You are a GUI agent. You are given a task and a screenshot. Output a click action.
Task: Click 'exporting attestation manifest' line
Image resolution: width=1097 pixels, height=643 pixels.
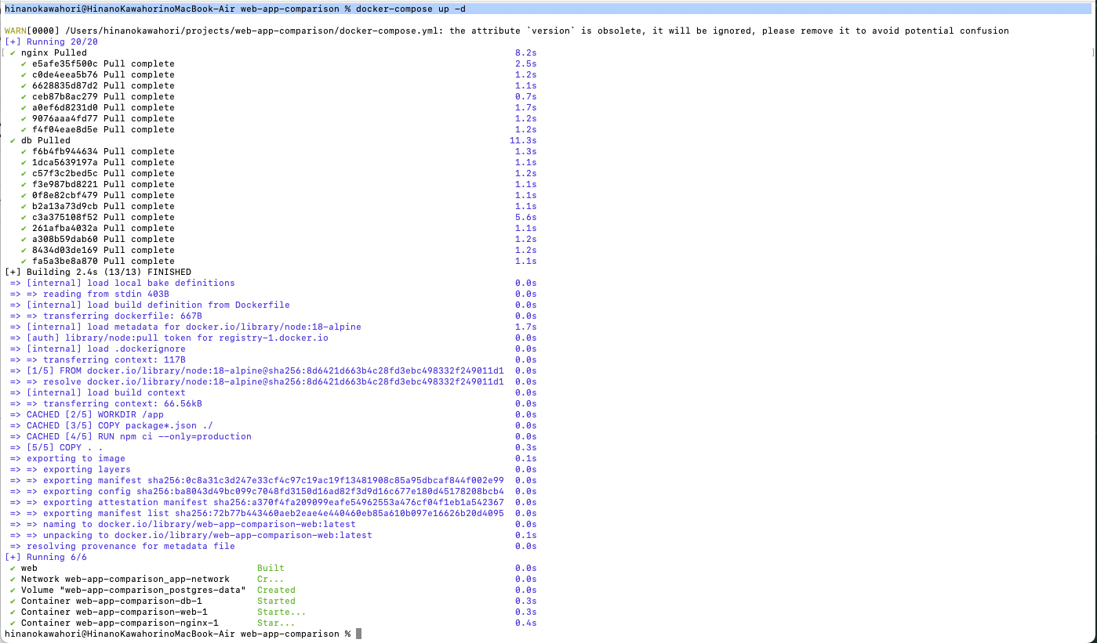[x=257, y=502]
